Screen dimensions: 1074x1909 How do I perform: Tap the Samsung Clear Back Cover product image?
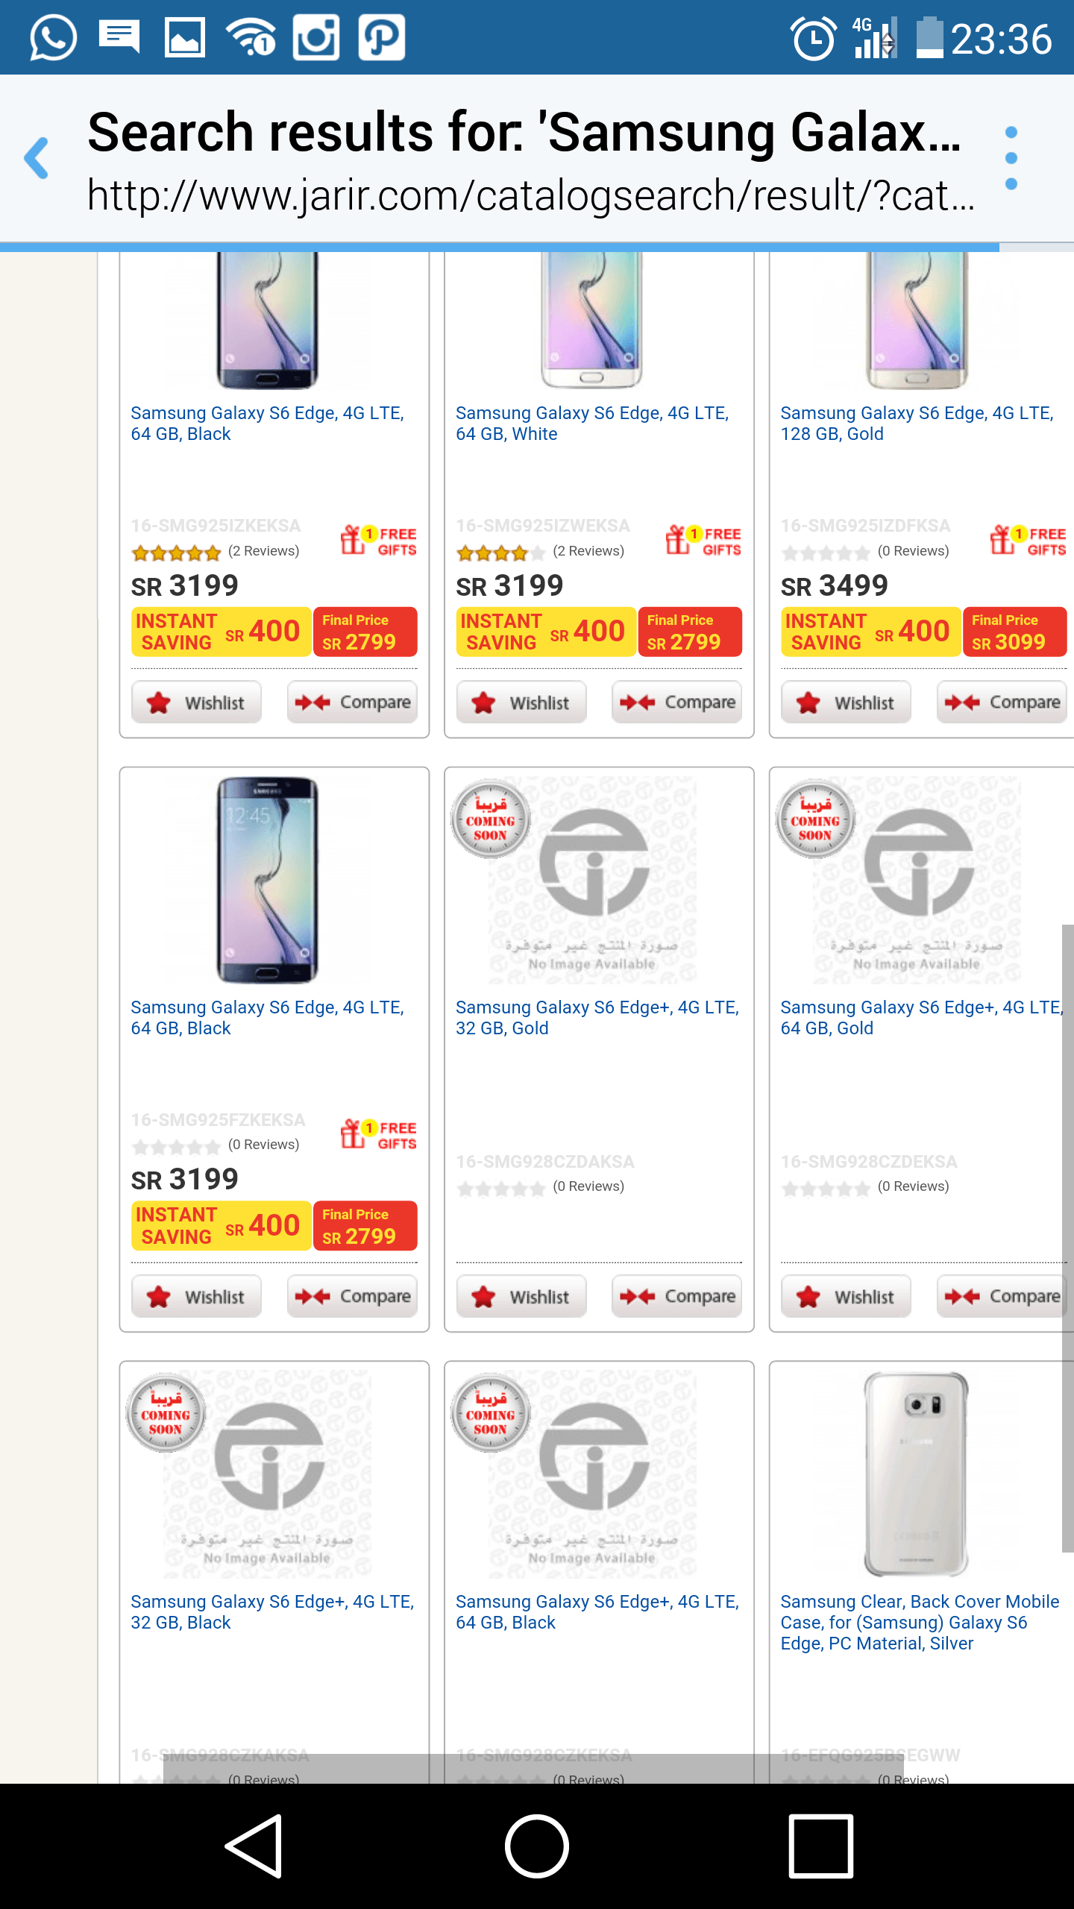click(x=916, y=1473)
